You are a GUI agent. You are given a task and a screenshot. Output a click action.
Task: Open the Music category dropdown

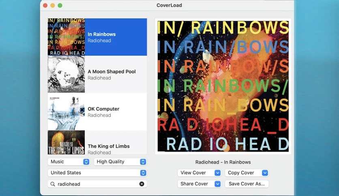(x=69, y=162)
